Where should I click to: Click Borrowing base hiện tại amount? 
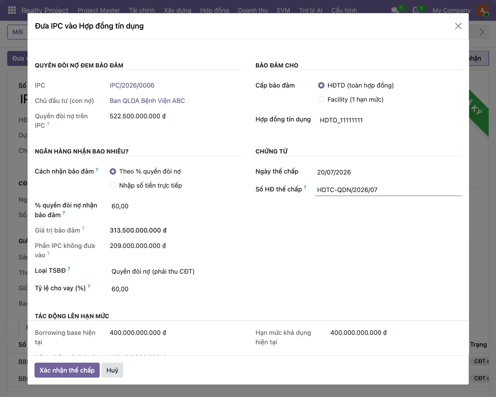tap(138, 333)
